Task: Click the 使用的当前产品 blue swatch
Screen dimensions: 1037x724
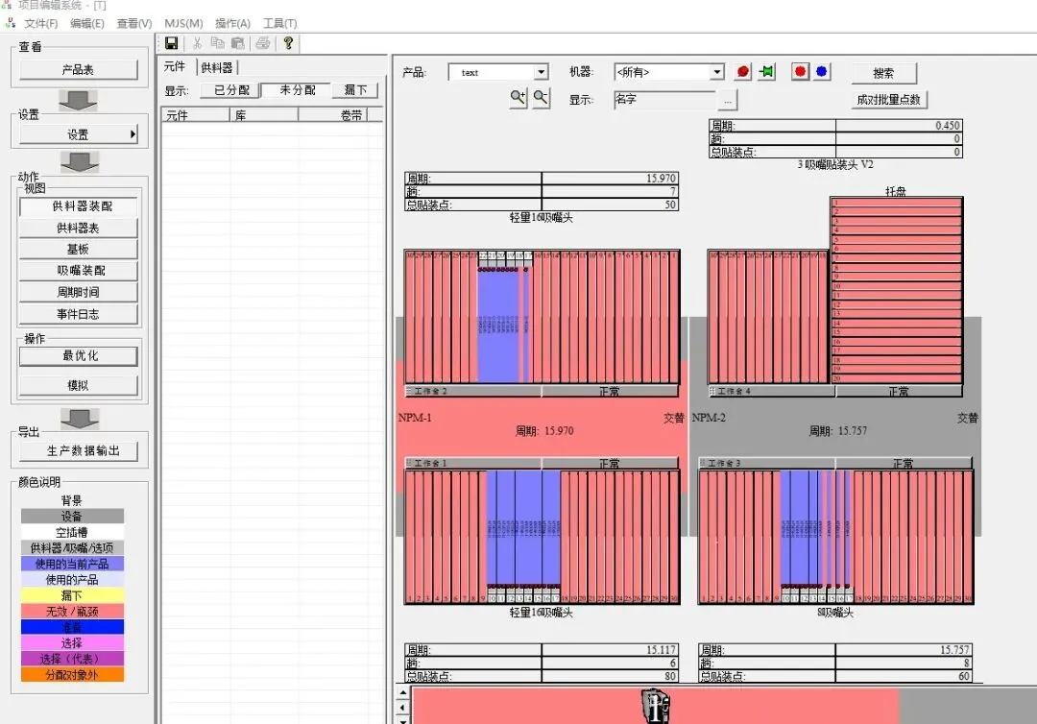Action: (x=72, y=564)
